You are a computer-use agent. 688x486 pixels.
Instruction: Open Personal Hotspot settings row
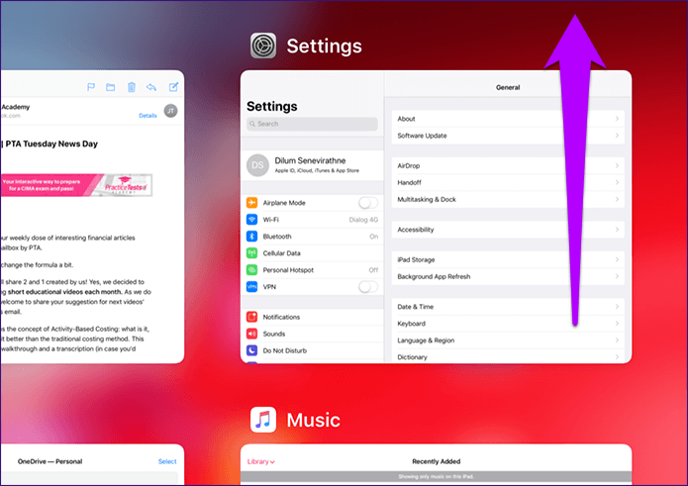[312, 270]
